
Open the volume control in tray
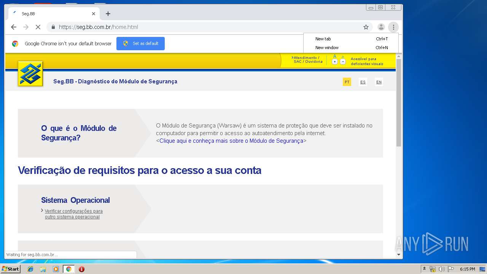click(x=441, y=269)
